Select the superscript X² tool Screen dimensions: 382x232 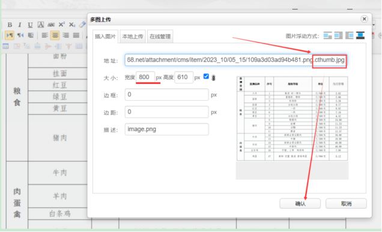click(x=61, y=25)
